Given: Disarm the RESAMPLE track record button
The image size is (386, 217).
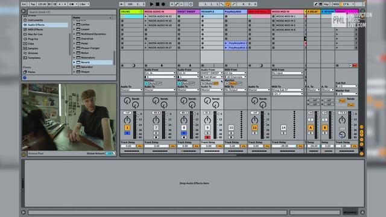Looking at the screenshot, I should (207, 137).
